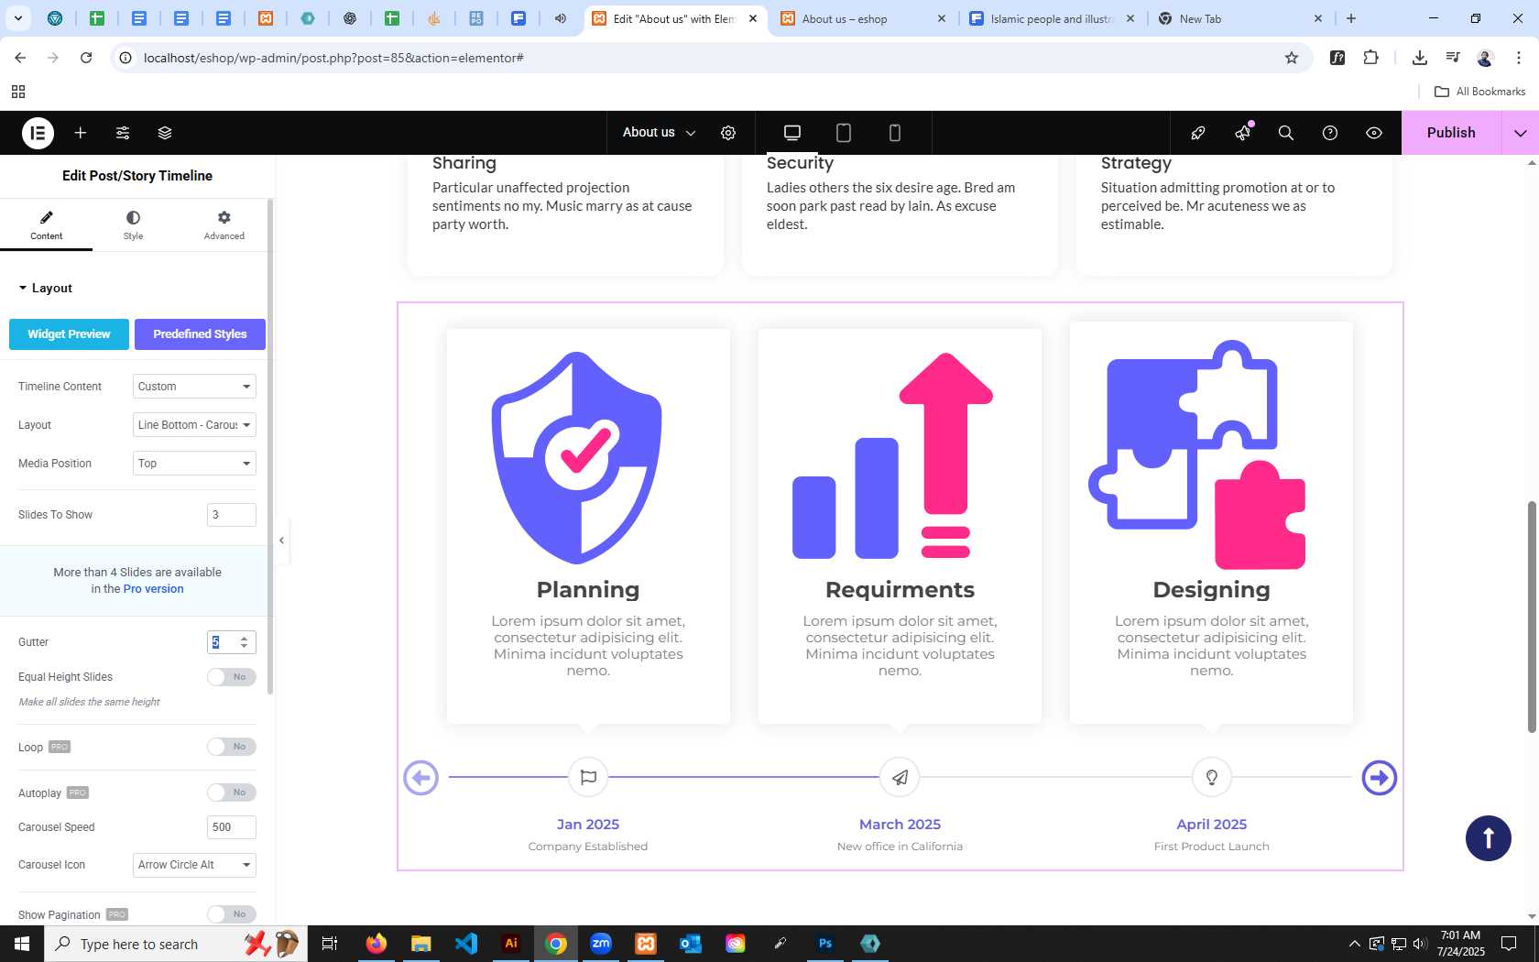Open the Chrome tab search dropdown
Screen dimensions: 1539x962
pos(18,18)
